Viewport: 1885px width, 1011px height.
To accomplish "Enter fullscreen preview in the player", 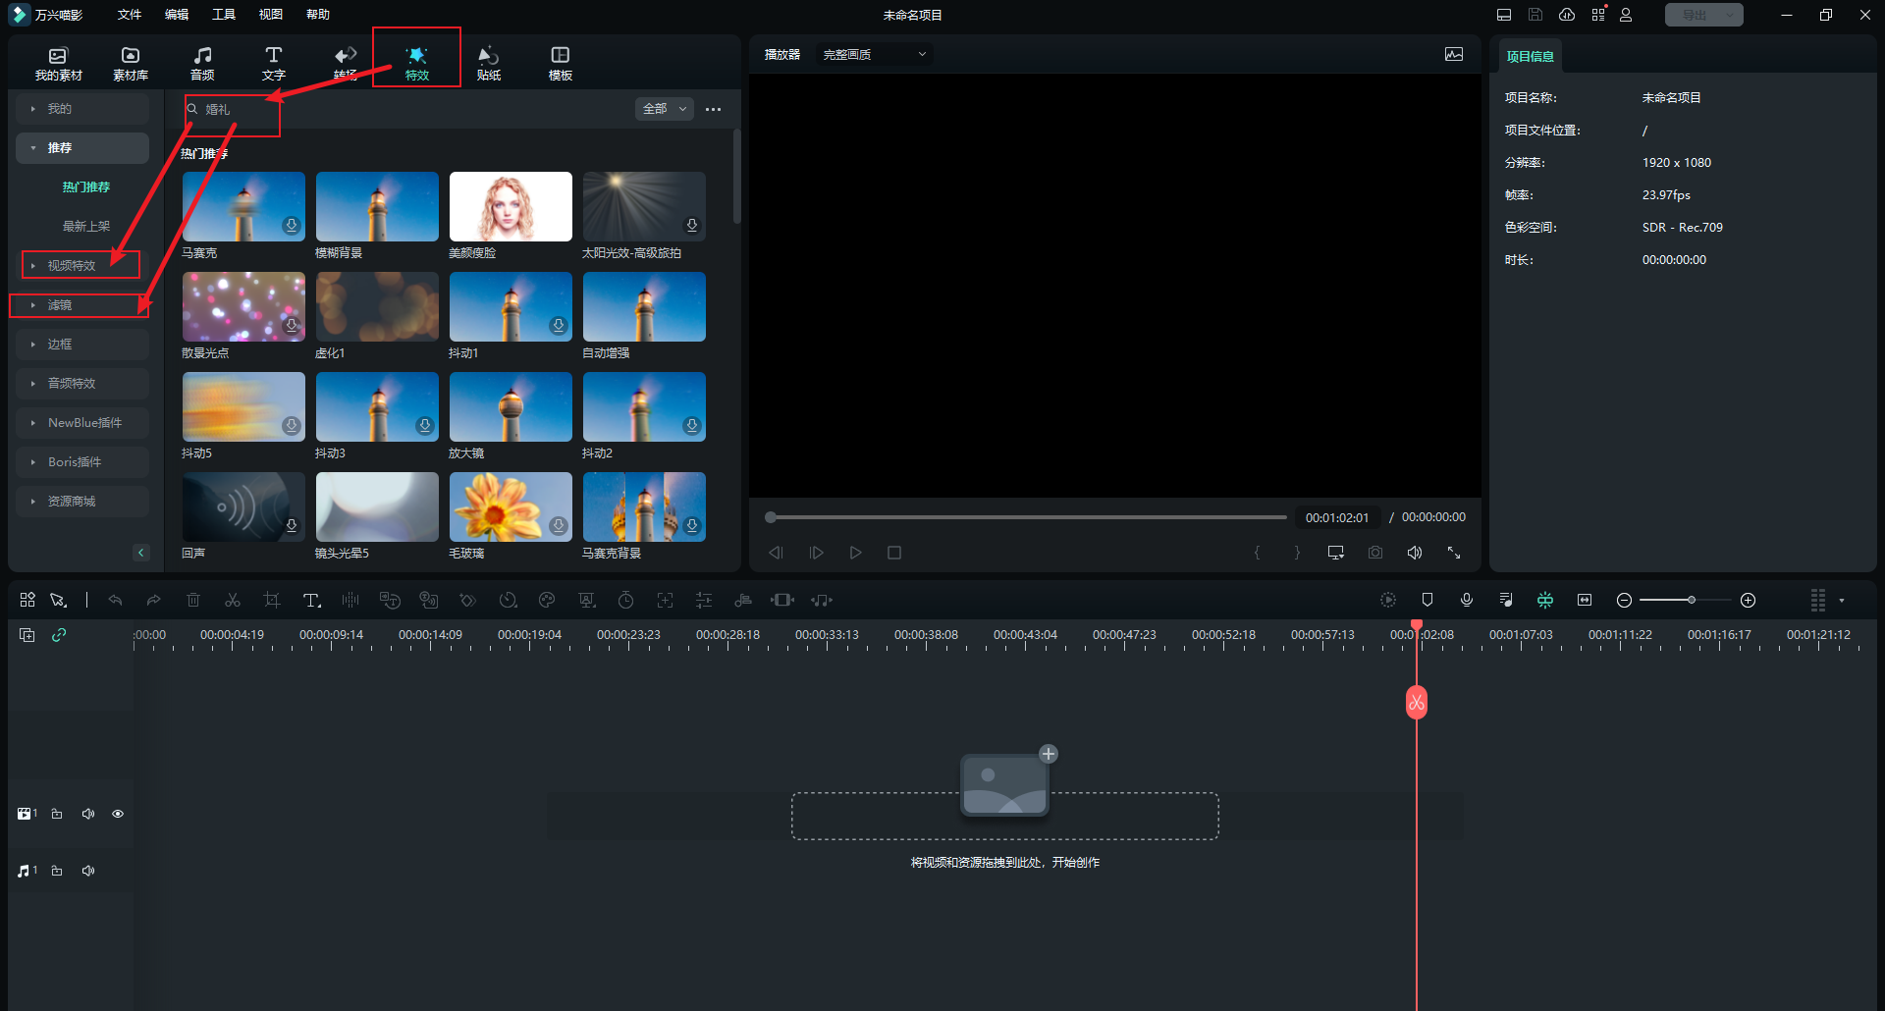I will [1454, 553].
